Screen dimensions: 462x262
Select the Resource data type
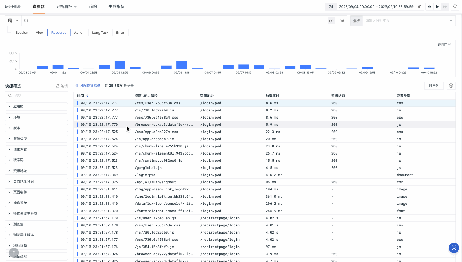(59, 33)
